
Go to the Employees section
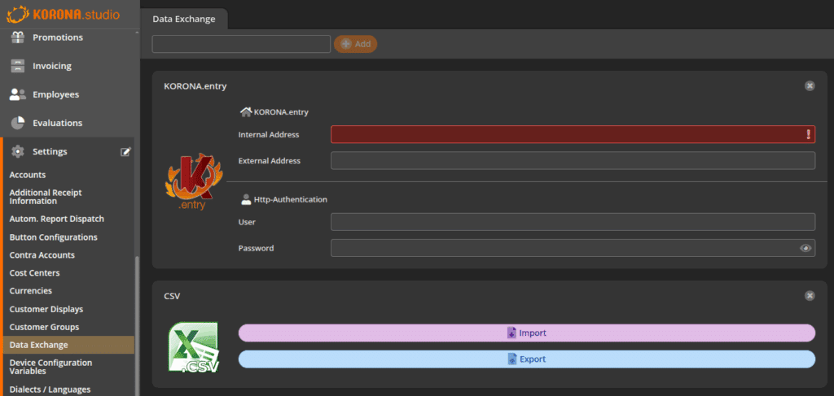tap(55, 94)
